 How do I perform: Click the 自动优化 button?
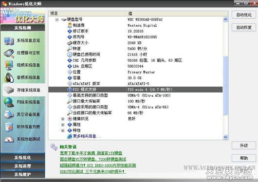[x=244, y=15]
